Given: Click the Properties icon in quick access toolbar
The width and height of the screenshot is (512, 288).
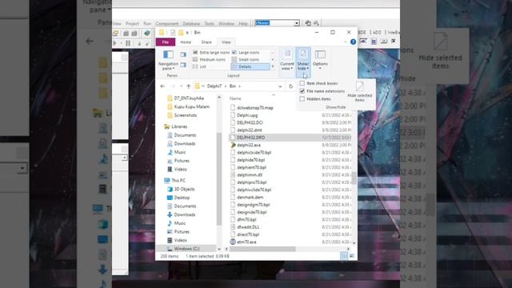Looking at the screenshot, I should [173, 32].
